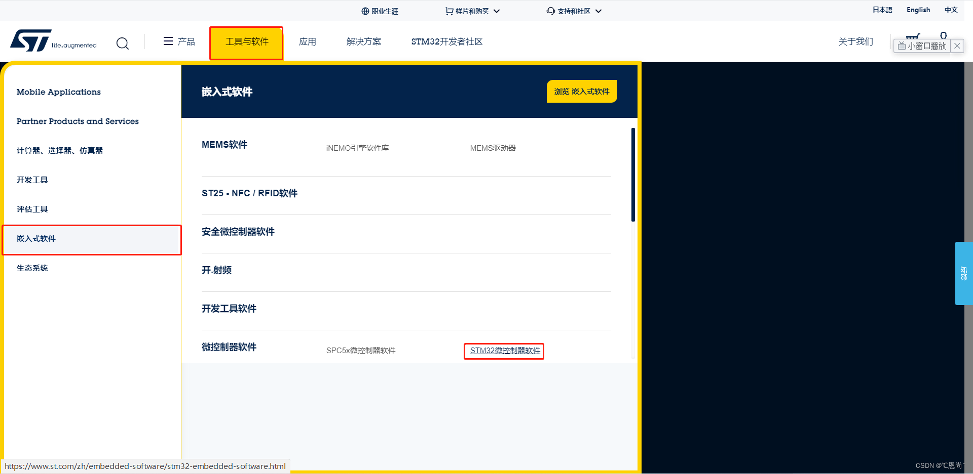Click the shopping cart icon
This screenshot has width=973, height=474.
(913, 36)
